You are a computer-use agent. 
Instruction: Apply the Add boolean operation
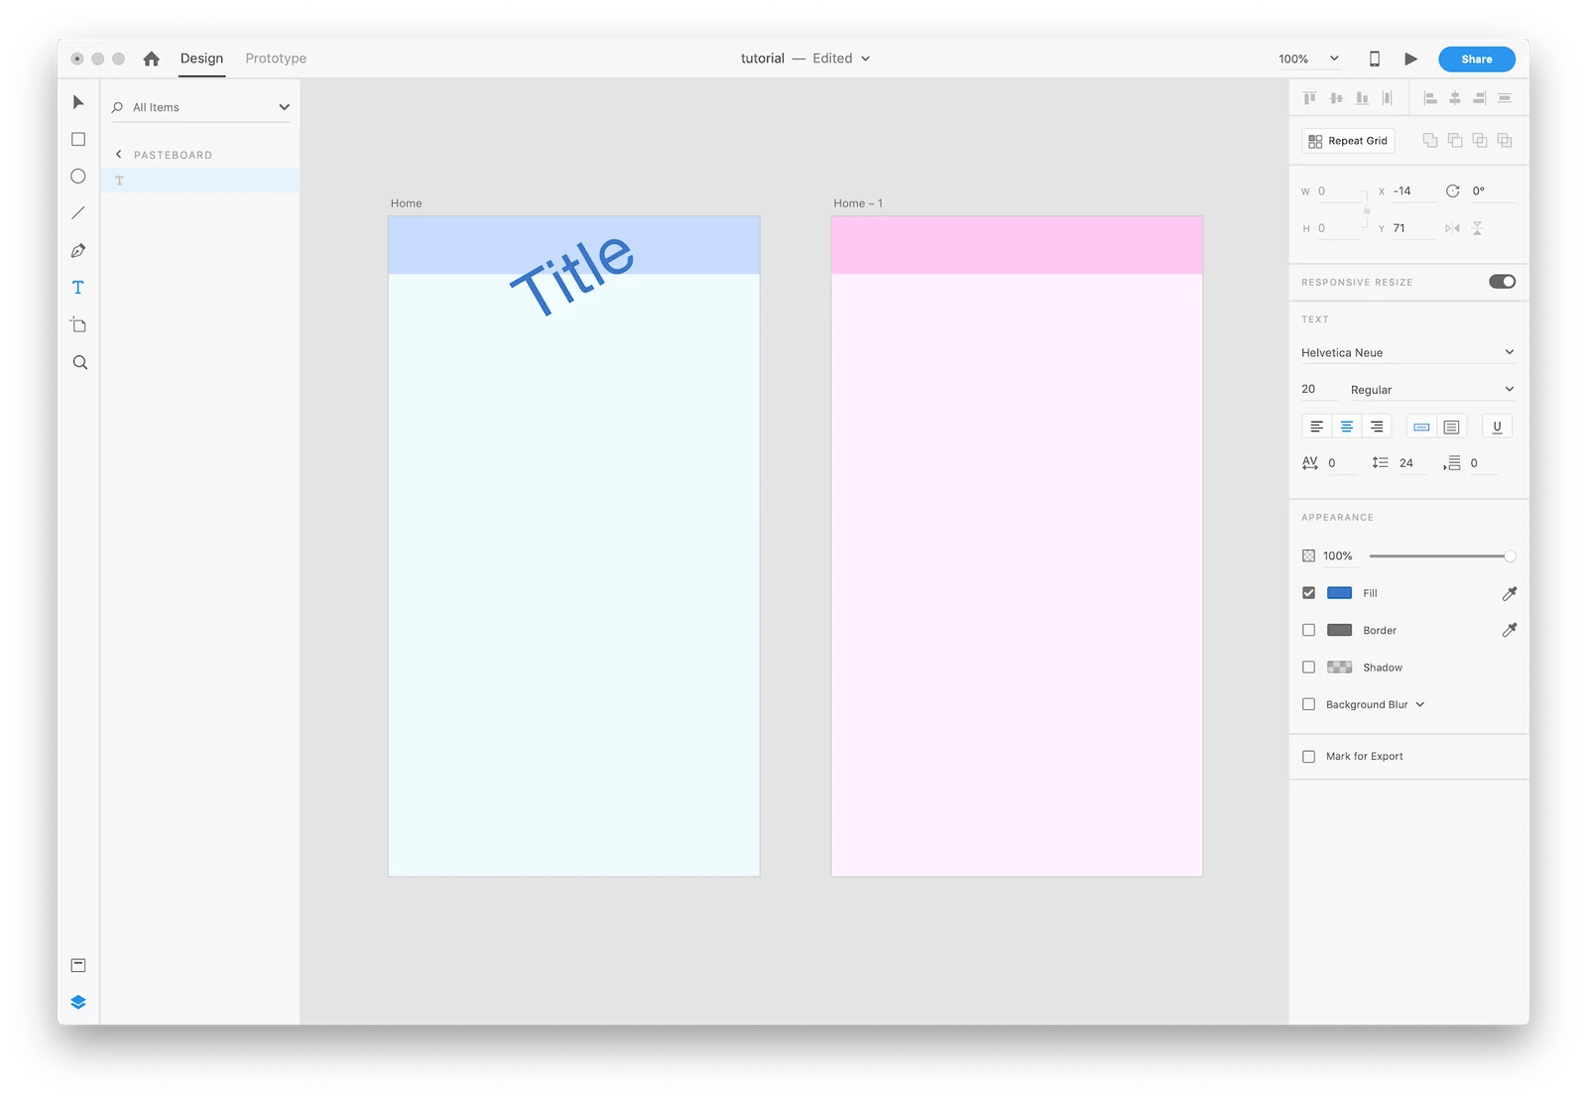[x=1430, y=141]
